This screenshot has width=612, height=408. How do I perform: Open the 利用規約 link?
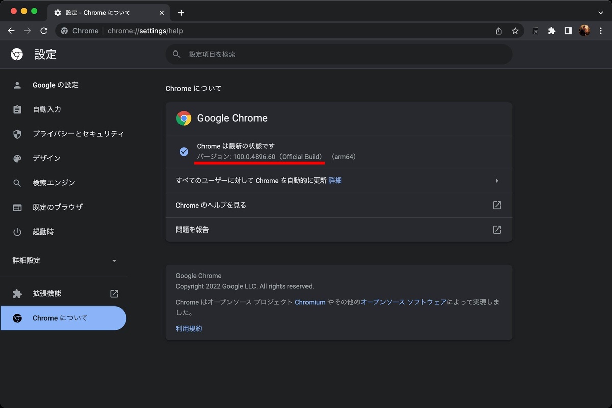(x=189, y=329)
